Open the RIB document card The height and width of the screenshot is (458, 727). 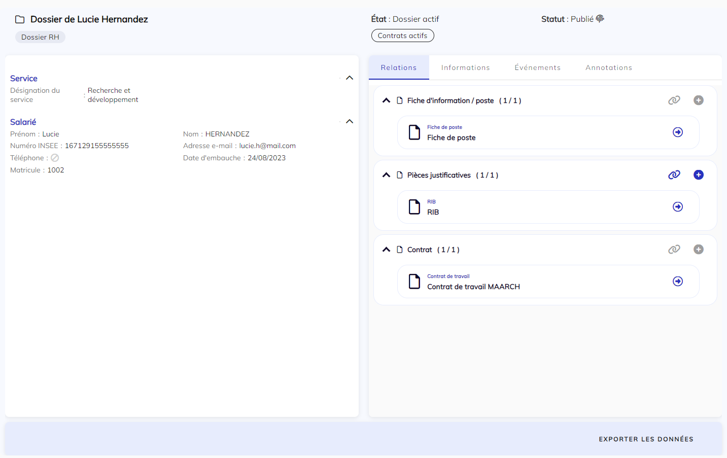548,207
